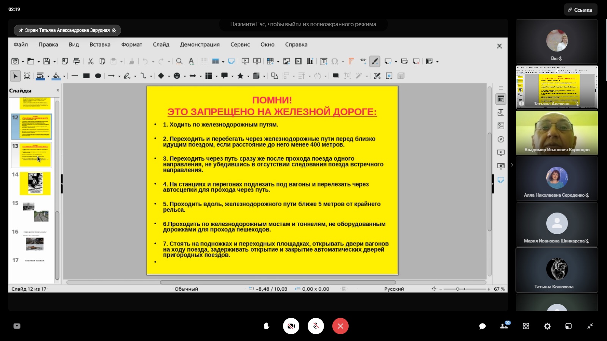Image resolution: width=607 pixels, height=341 pixels.
Task: Select the Ellipse shape tool
Action: 98,76
